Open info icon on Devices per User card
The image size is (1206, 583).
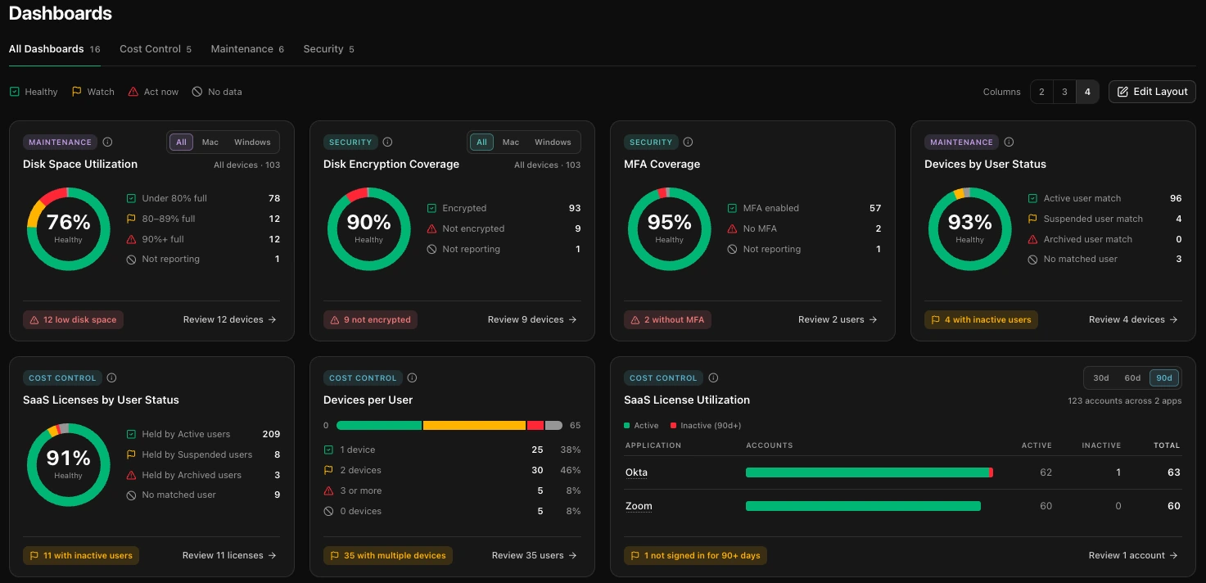[x=412, y=378]
